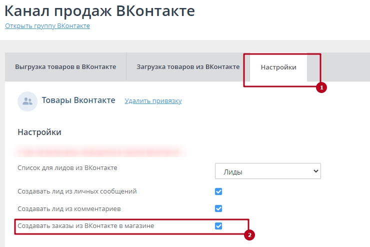Click the red annotation marker number 1

tap(322, 87)
